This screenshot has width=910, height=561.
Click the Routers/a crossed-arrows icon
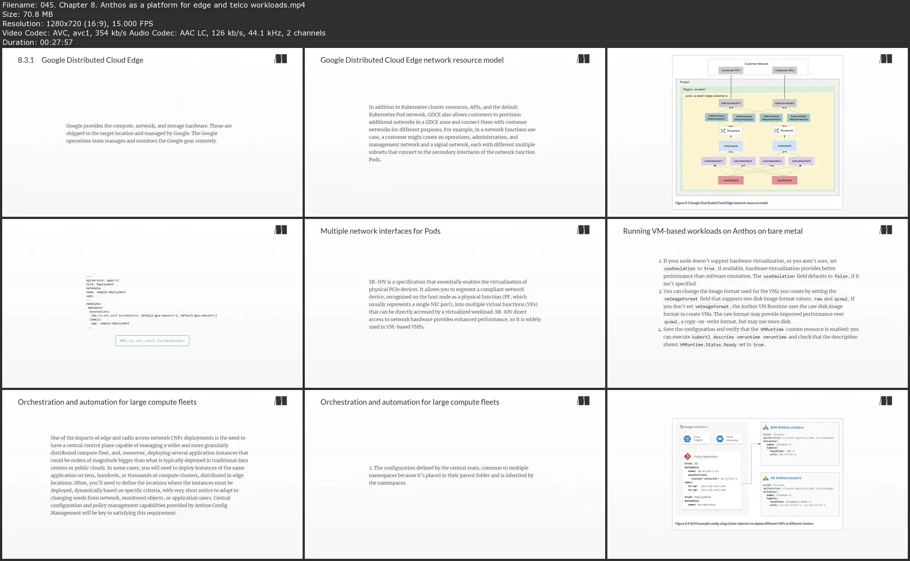(723, 131)
